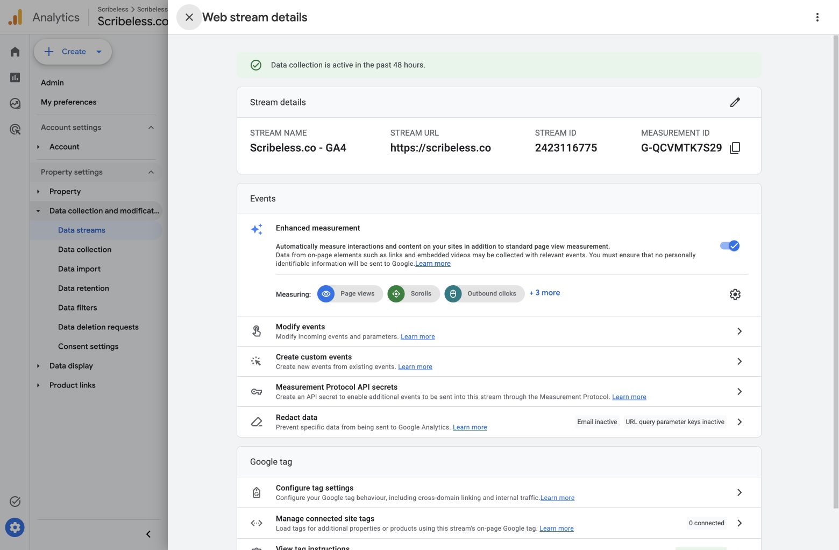Click the Modify events touch icon
The image size is (839, 550).
[x=257, y=331]
